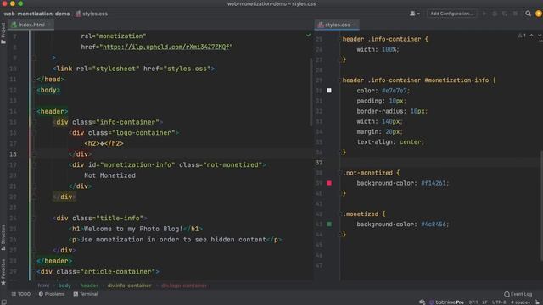Image resolution: width=543 pixels, height=305 pixels.
Task: Select div.info-container breadcrumb
Action: (129, 286)
